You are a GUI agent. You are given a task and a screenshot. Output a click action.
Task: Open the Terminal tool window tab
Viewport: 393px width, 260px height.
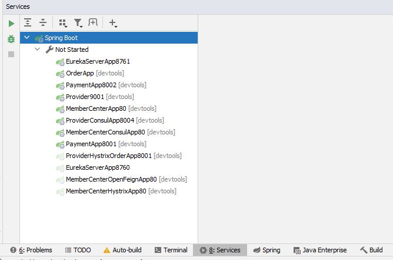tap(171, 250)
